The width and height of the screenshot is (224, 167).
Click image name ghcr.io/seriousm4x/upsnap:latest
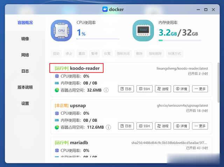(x=182, y=106)
